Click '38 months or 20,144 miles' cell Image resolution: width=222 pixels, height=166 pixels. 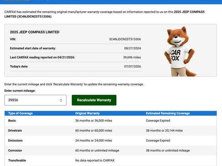click(164, 131)
